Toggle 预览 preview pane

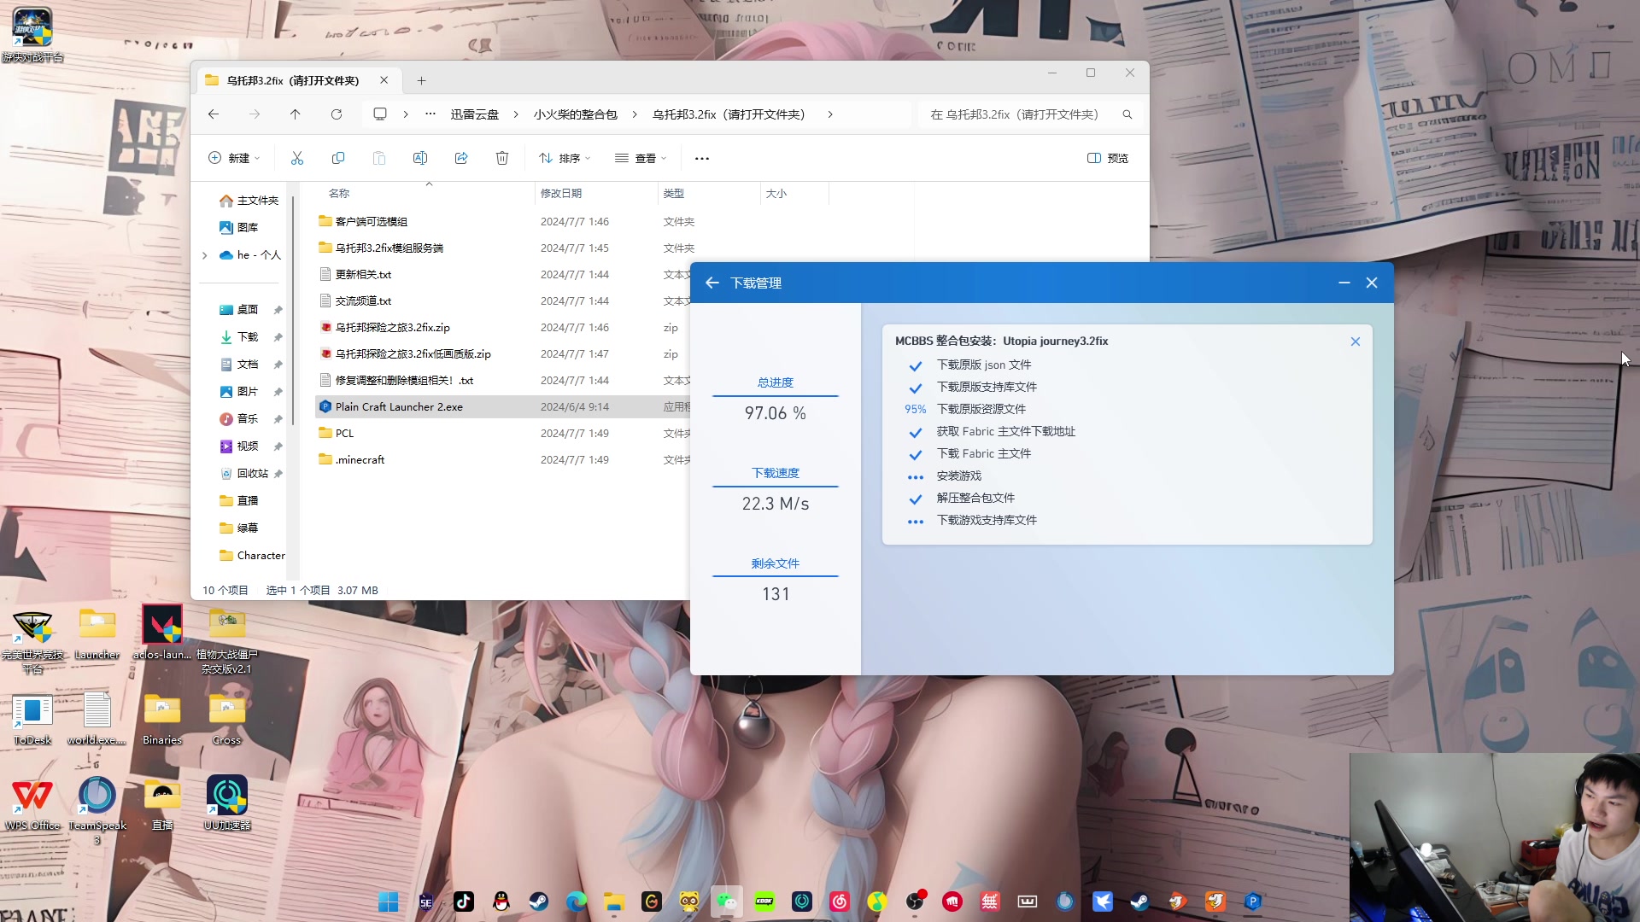click(1107, 158)
